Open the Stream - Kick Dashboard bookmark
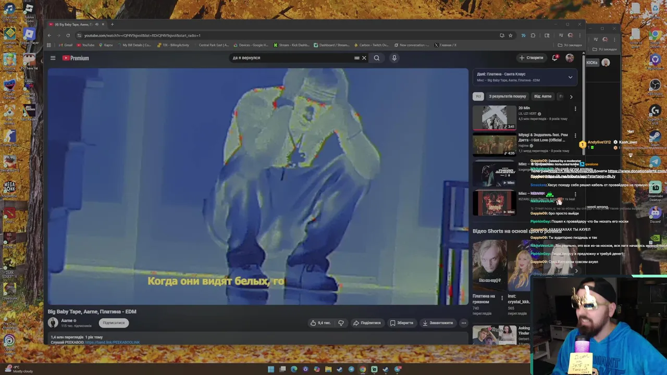 (291, 45)
